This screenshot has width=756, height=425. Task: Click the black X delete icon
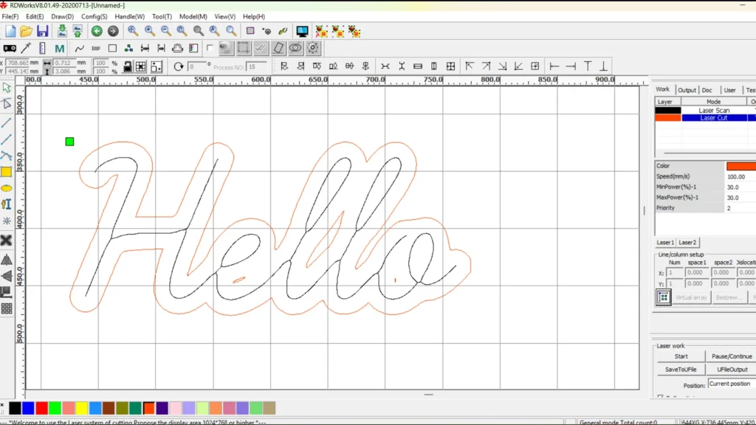[x=6, y=240]
